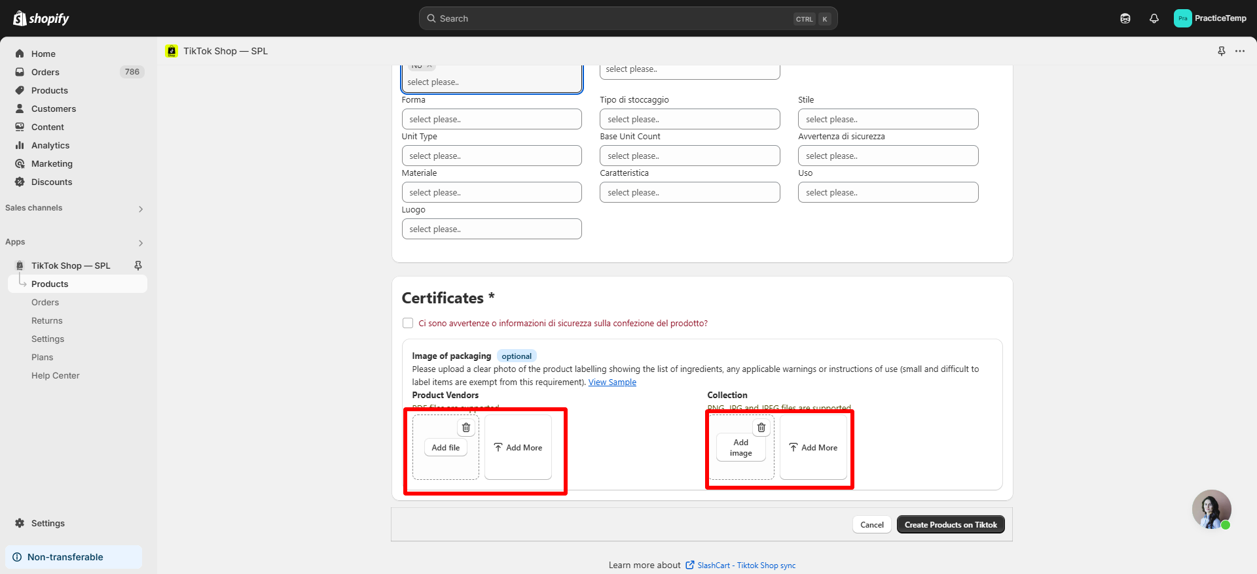Click Create Products on Tiktok button

951,524
